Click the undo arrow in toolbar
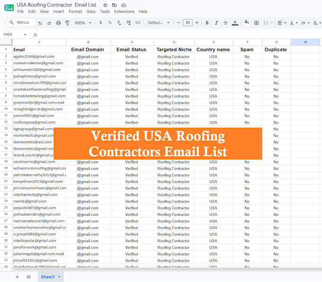Image resolution: width=322 pixels, height=282 pixels. 40,23
